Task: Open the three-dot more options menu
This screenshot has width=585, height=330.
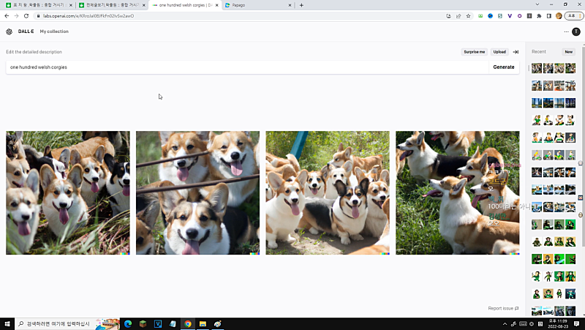Action: pyautogui.click(x=566, y=31)
